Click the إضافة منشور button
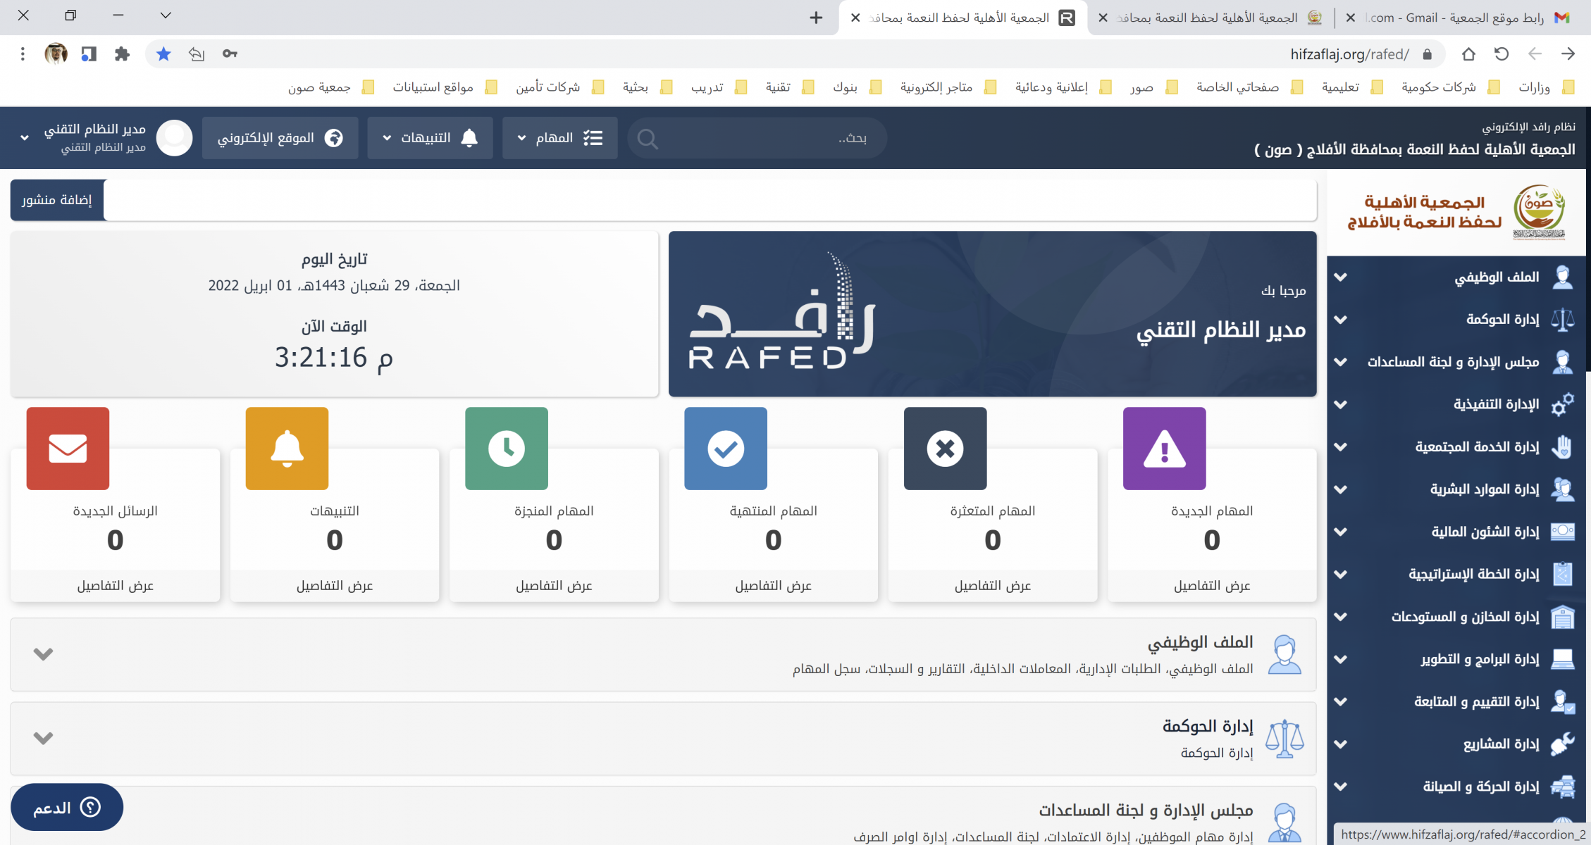1591x845 pixels. coord(57,200)
